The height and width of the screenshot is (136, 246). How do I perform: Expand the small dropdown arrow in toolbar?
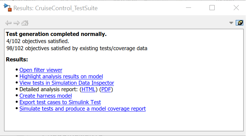(231, 23)
